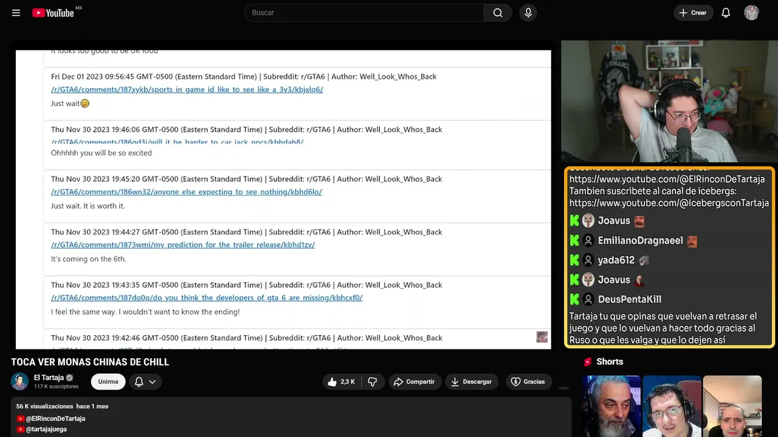Click the @IcebergsconTartaja URL in the chat overlay
The height and width of the screenshot is (437, 778).
pos(669,203)
